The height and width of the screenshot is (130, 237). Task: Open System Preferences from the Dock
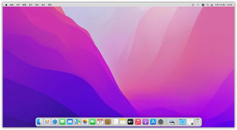click(161, 122)
